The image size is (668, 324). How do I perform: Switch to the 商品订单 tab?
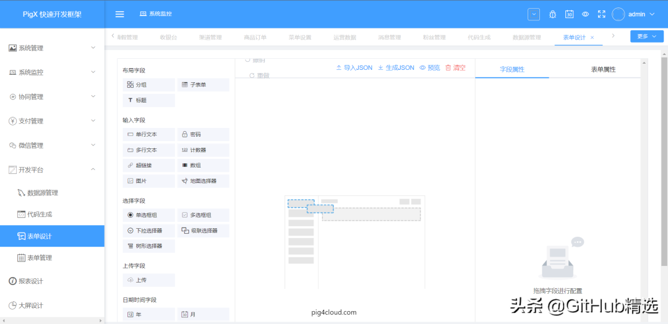coord(255,38)
